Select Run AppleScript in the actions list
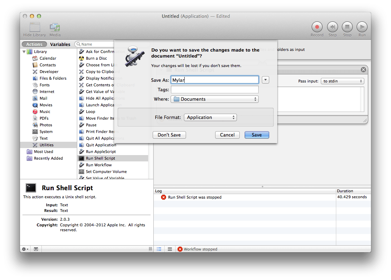The width and height of the screenshot is (391, 280). click(x=101, y=152)
